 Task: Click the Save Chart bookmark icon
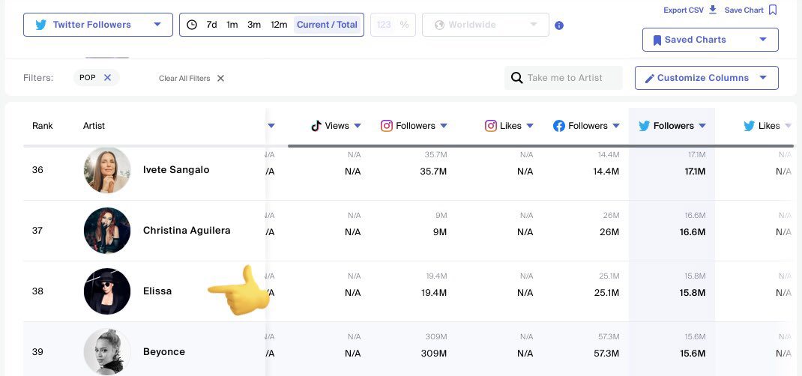click(773, 10)
